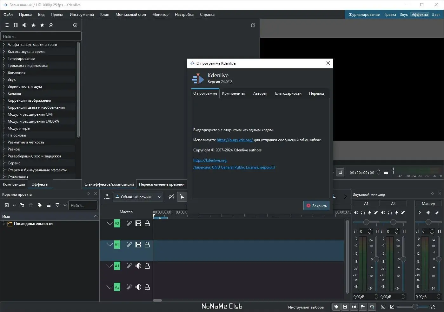Open the Обычный режим edit mode dropdown
The width and height of the screenshot is (444, 312).
point(138,197)
